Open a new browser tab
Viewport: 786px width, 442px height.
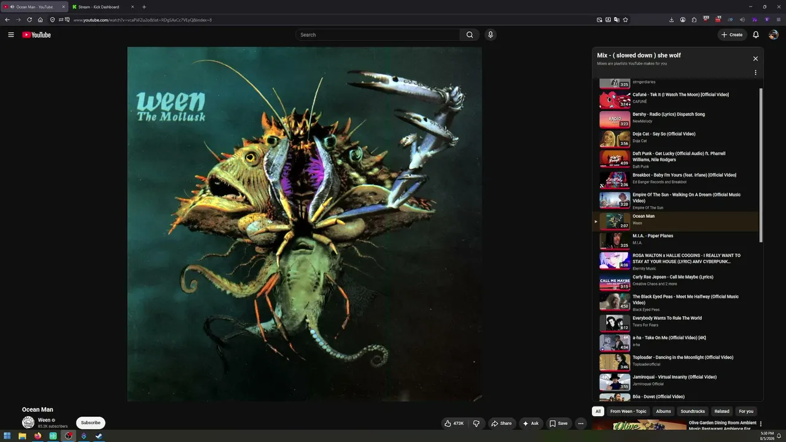(x=144, y=7)
